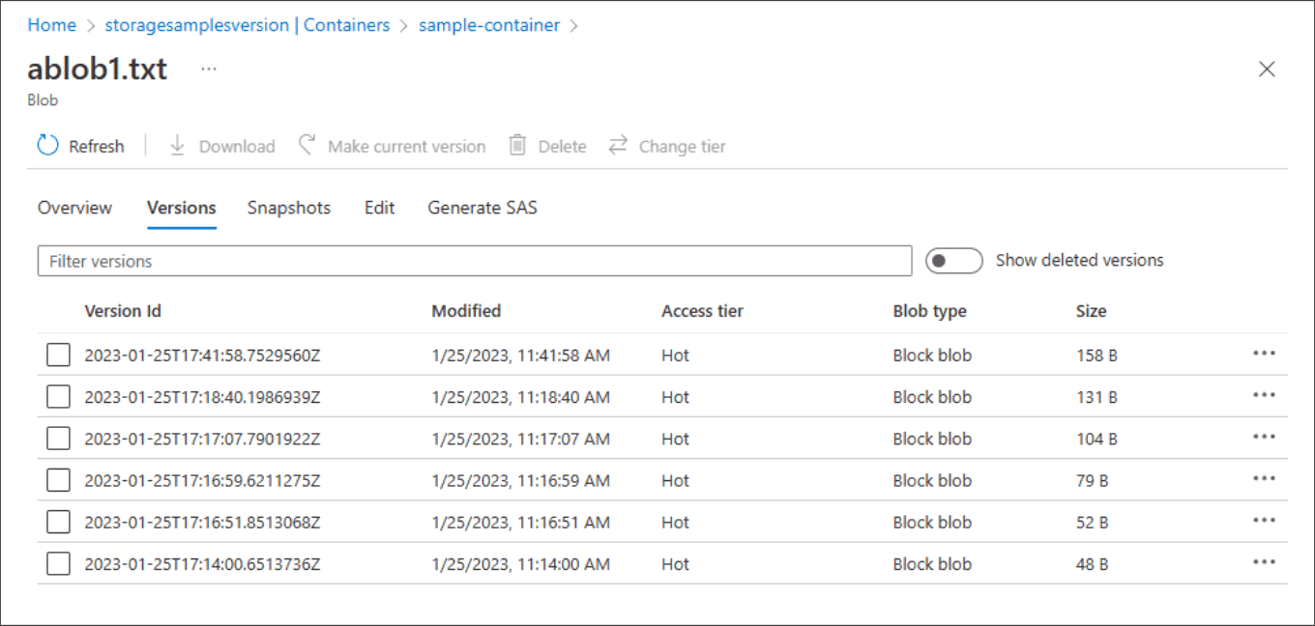Click the Refresh button label
The width and height of the screenshot is (1315, 626).
(x=97, y=147)
